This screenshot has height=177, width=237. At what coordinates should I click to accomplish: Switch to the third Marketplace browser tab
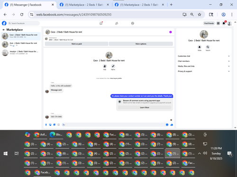(x=139, y=5)
